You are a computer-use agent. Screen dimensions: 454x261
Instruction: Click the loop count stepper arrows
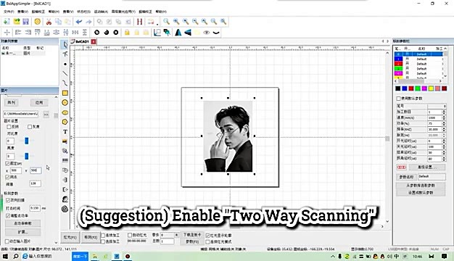click(x=444, y=112)
